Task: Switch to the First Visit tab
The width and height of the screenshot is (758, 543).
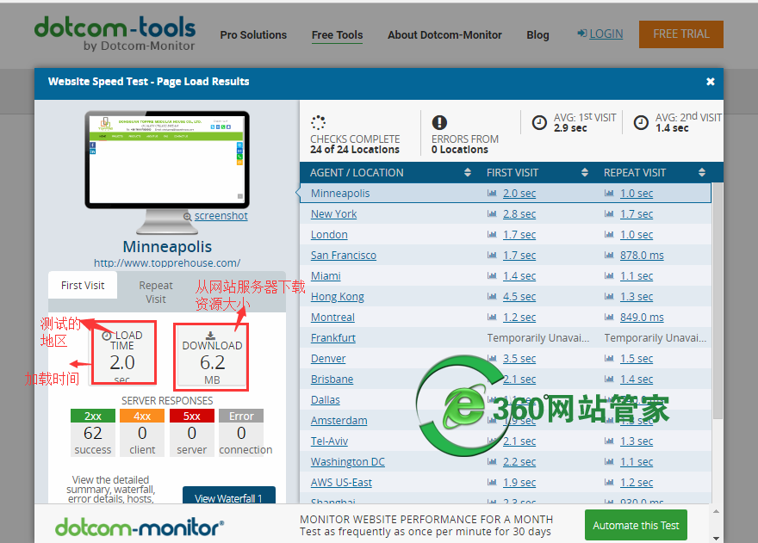Action: click(83, 286)
